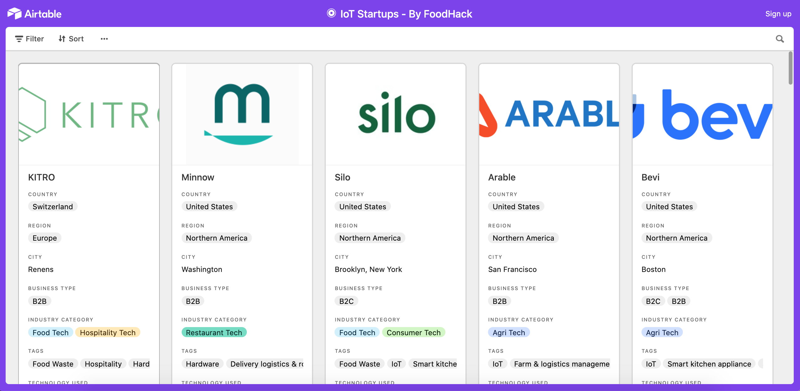Image resolution: width=800 pixels, height=391 pixels.
Task: Open the KITRO record title
Action: tap(41, 177)
